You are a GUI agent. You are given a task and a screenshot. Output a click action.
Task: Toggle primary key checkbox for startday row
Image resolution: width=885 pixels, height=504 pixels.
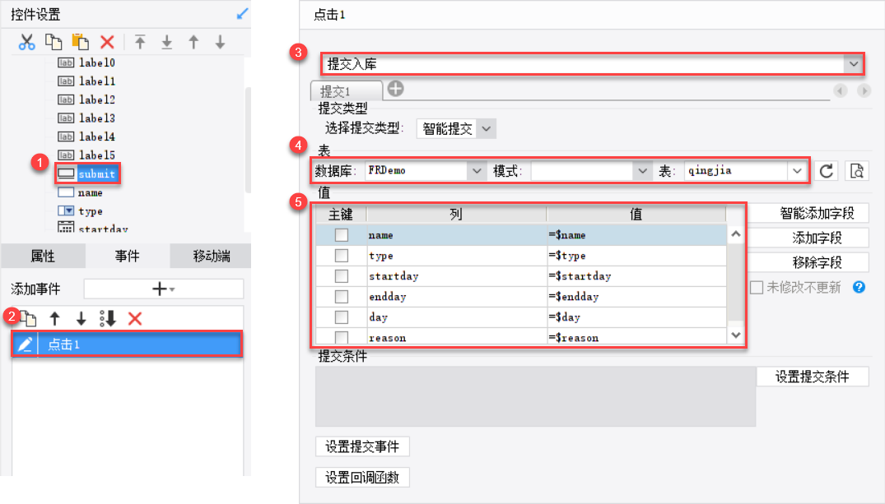pos(342,275)
